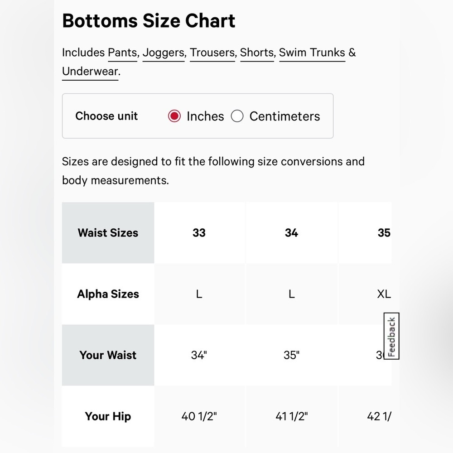Open the Feedback side tab

pyautogui.click(x=391, y=336)
